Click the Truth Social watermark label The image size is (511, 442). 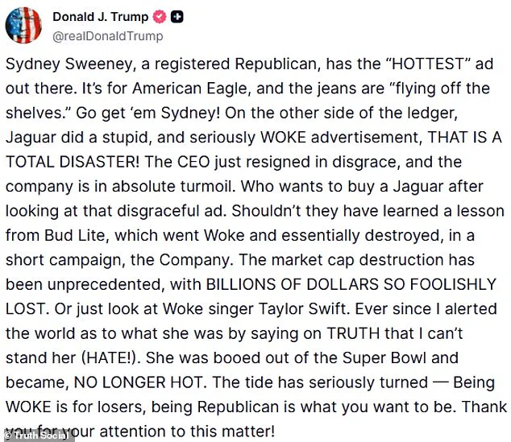pos(43,435)
